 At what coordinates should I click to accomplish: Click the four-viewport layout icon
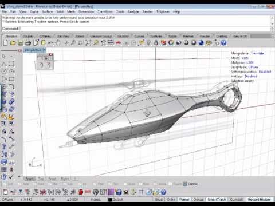(111, 43)
